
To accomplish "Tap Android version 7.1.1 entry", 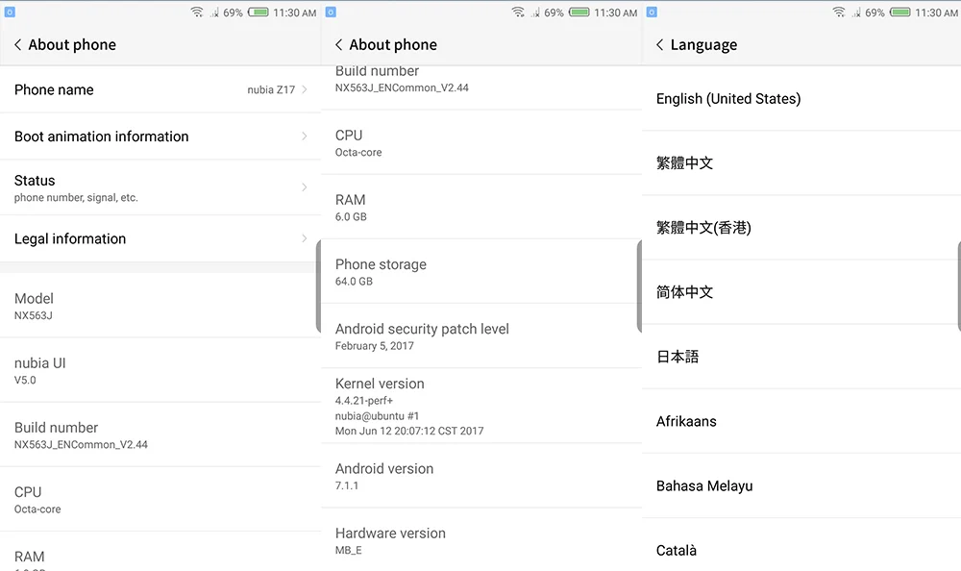I will pyautogui.click(x=481, y=476).
